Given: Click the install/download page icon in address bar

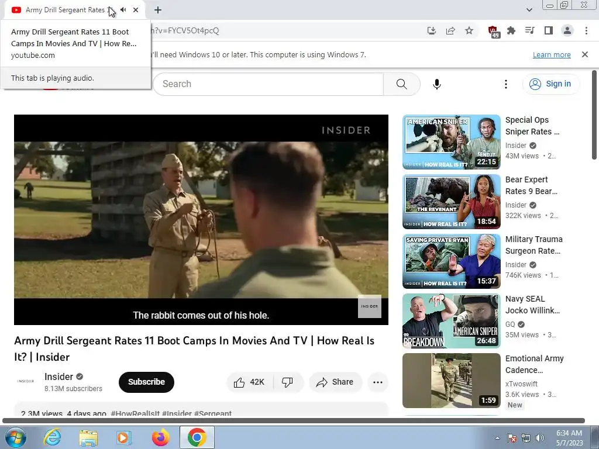Looking at the screenshot, I should (x=432, y=30).
